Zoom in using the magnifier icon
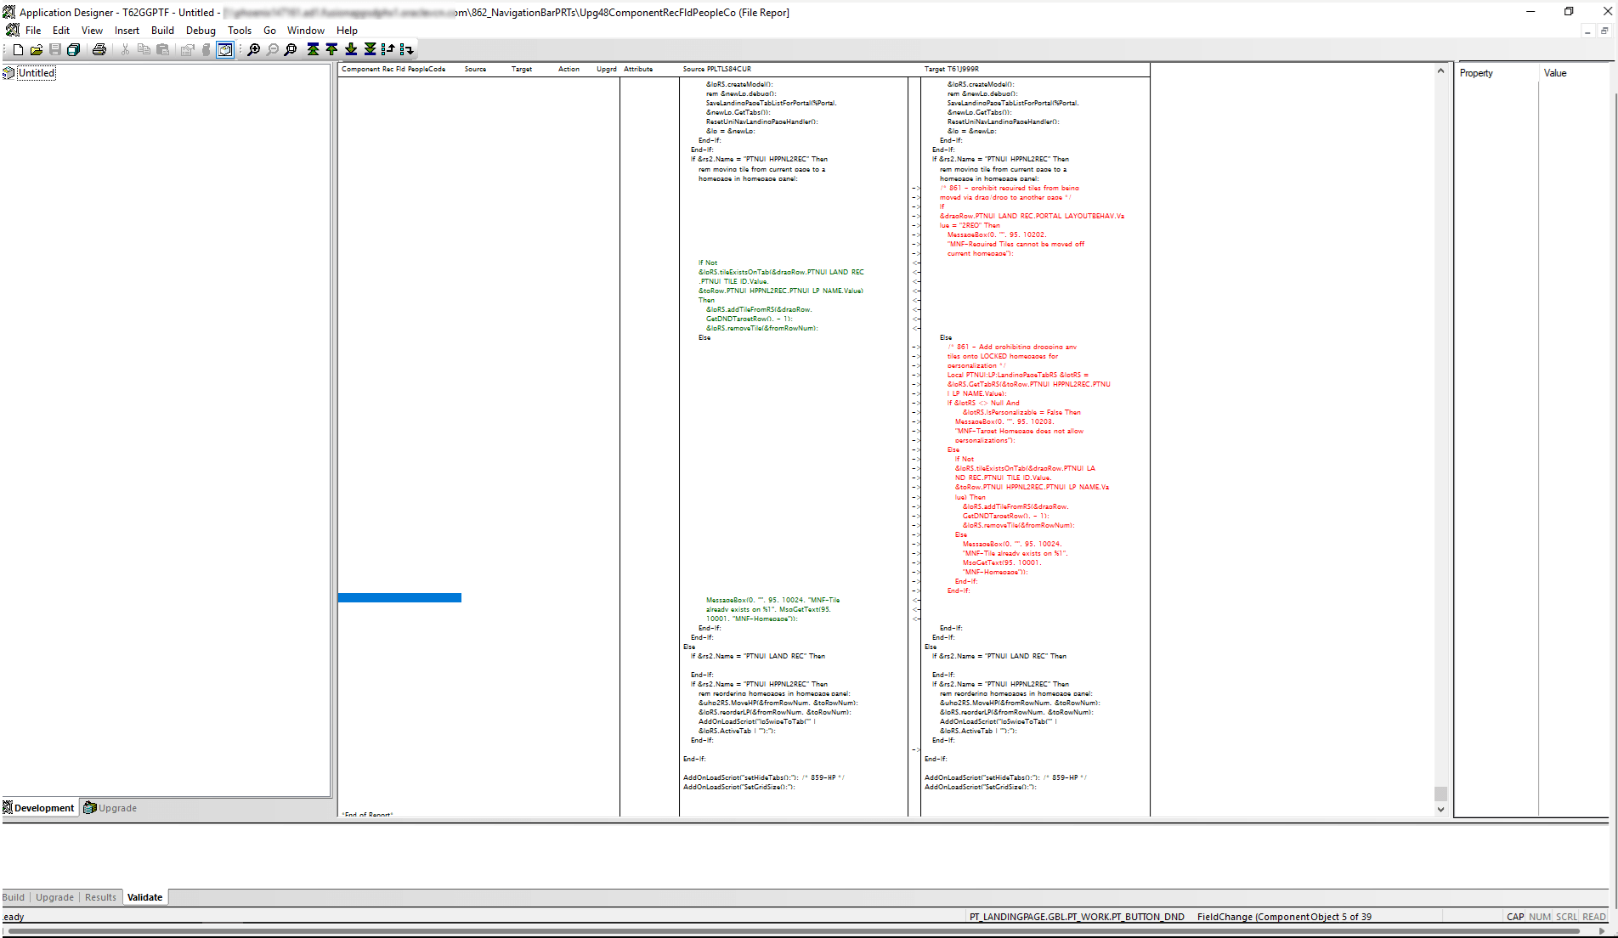Screen dimensions: 1618x938 point(252,49)
